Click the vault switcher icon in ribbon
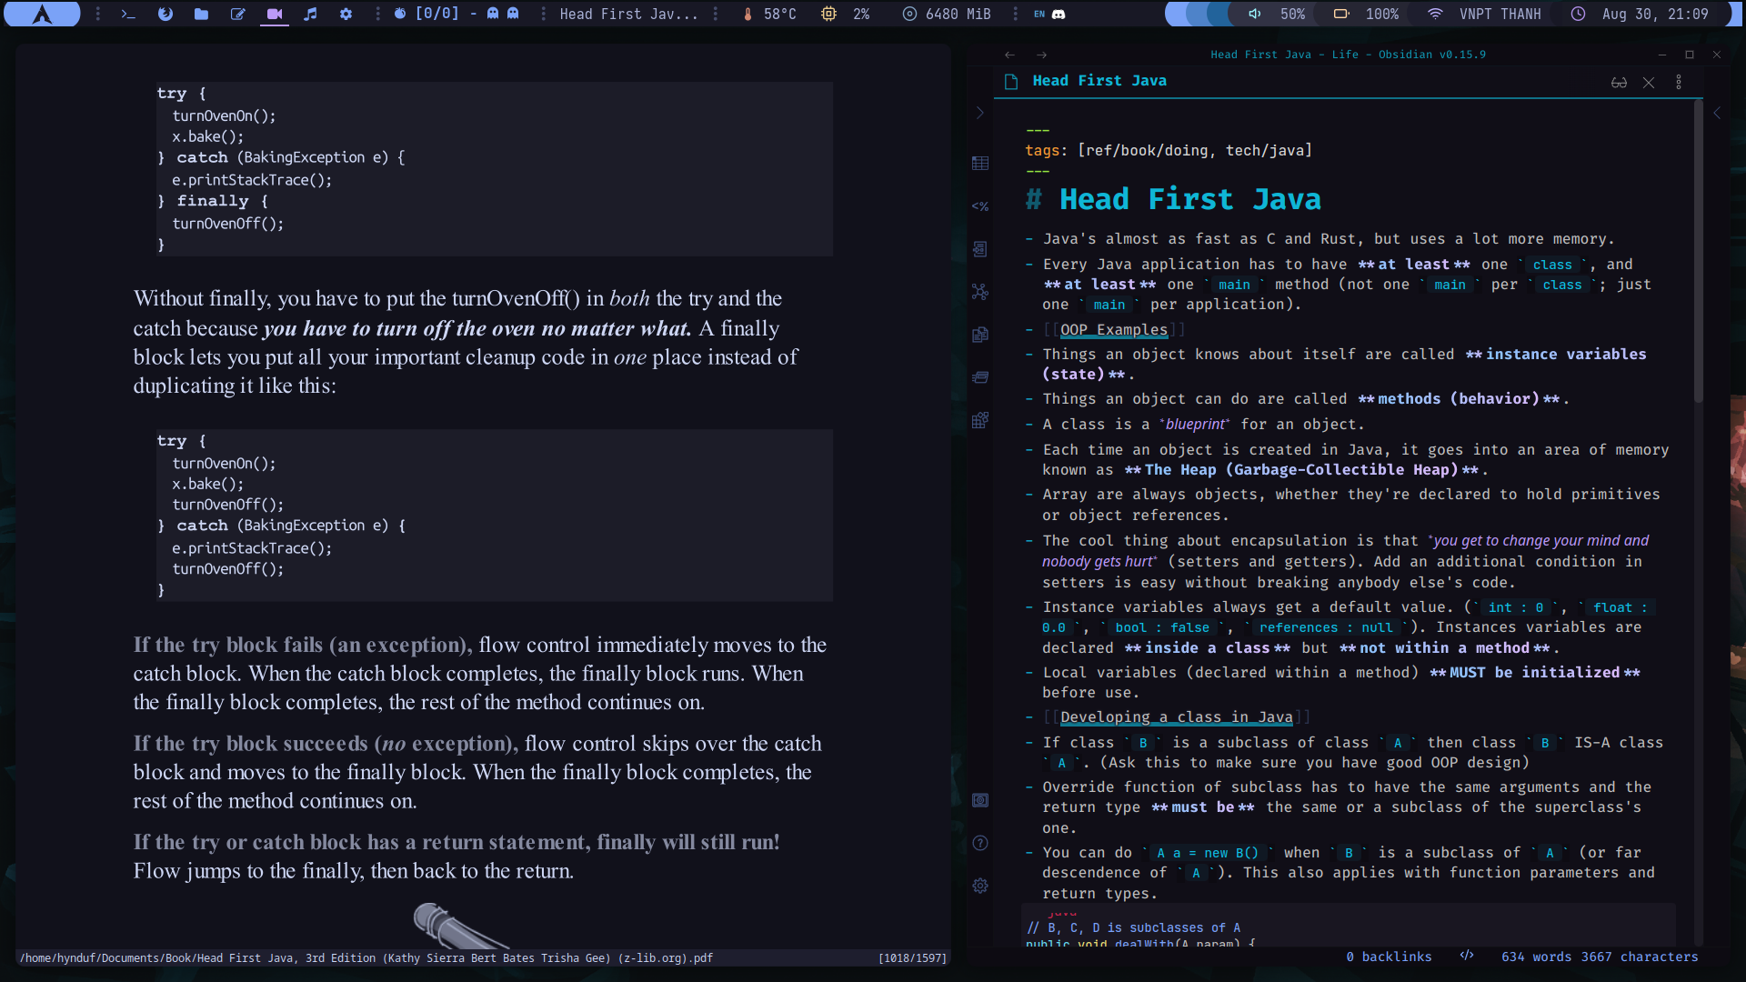The image size is (1746, 982). click(979, 800)
